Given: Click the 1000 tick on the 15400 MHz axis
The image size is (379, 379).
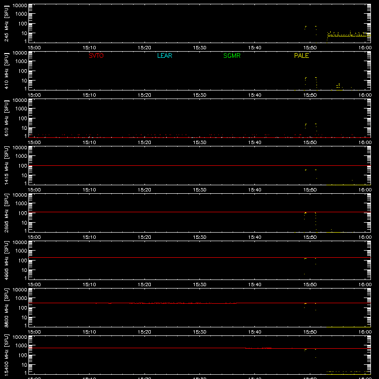Looking at the screenshot, I should tap(21, 346).
